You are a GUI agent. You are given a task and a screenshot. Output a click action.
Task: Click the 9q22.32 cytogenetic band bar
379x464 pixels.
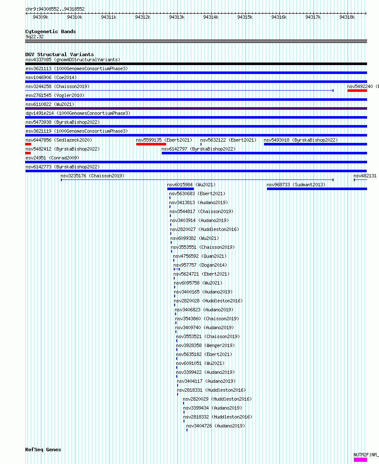[x=196, y=41]
